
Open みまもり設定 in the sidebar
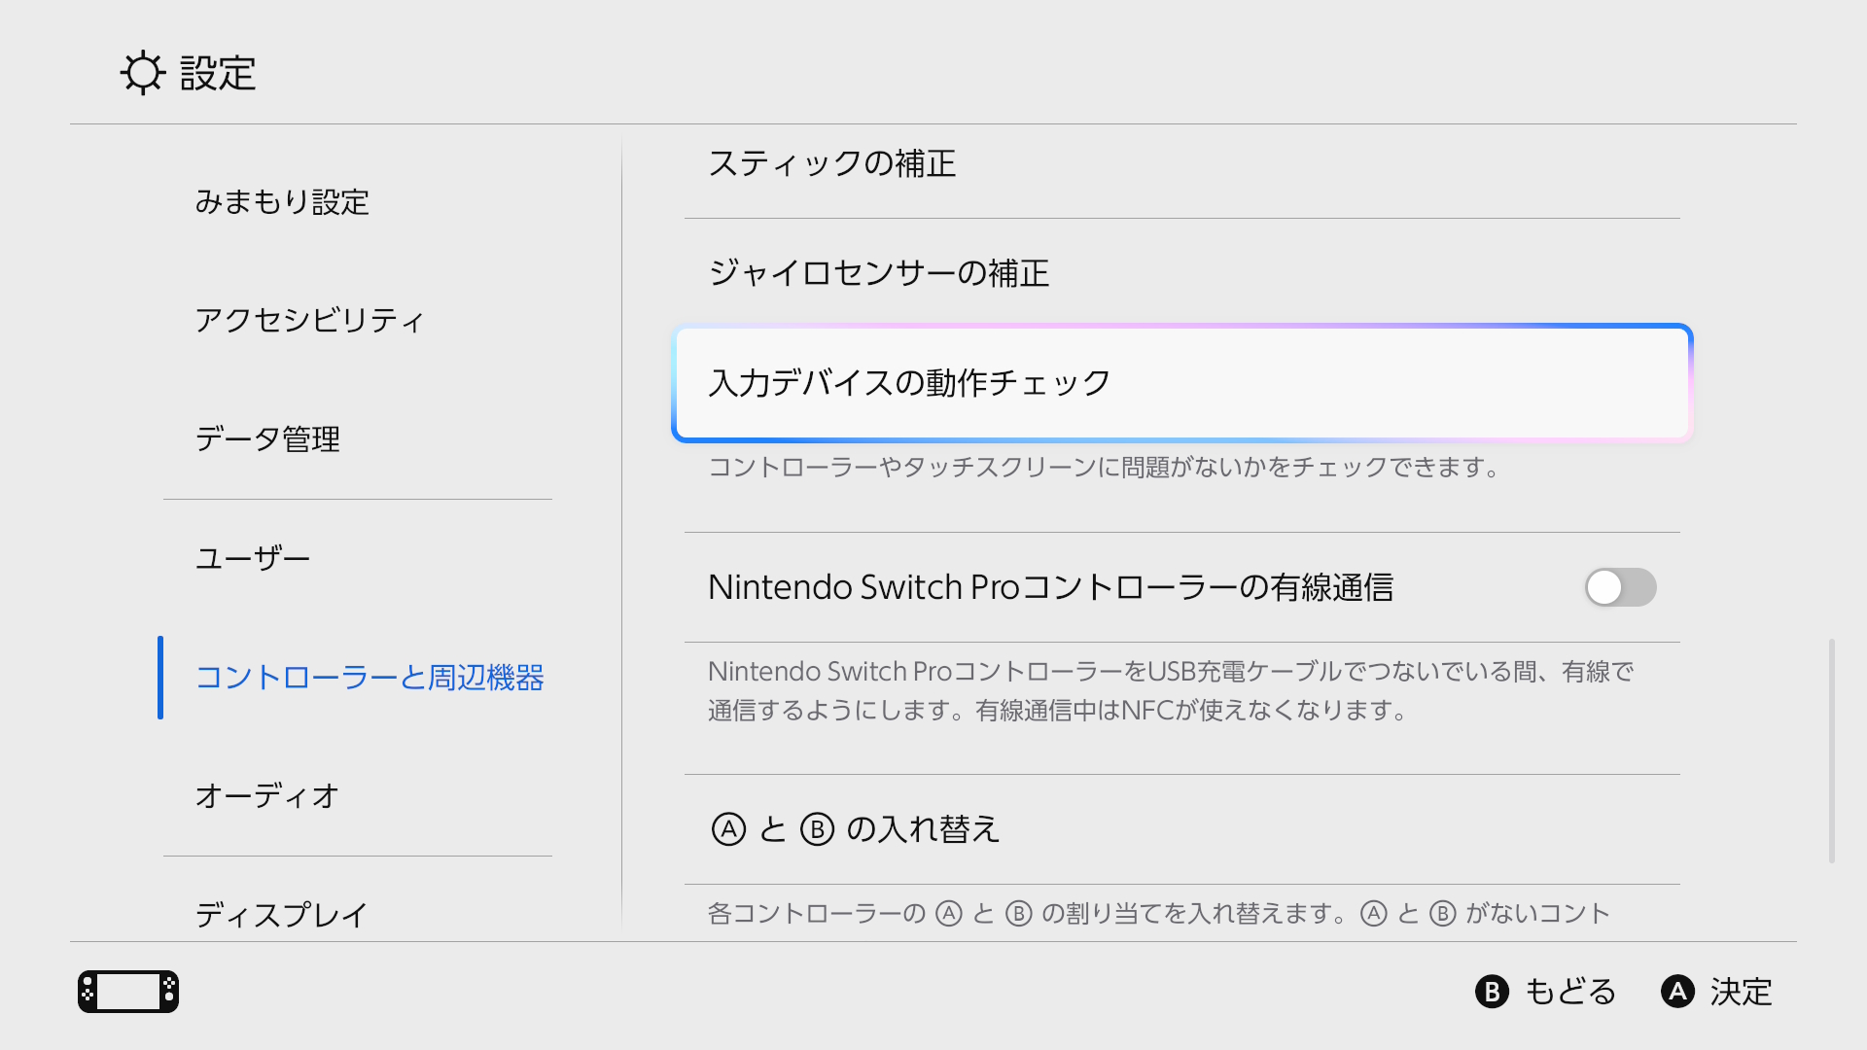[282, 202]
